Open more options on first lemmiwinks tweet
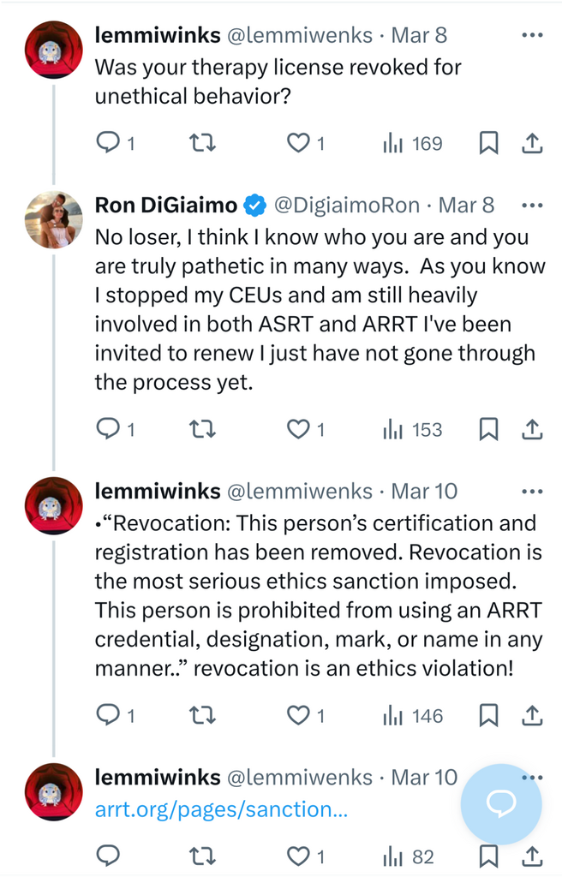Image resolution: width=562 pixels, height=877 pixels. pyautogui.click(x=532, y=36)
